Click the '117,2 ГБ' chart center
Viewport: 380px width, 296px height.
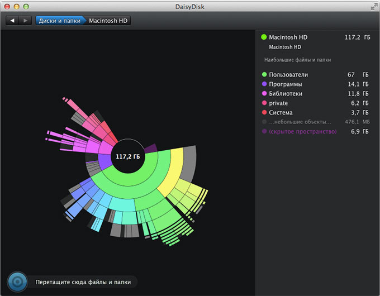tap(128, 156)
